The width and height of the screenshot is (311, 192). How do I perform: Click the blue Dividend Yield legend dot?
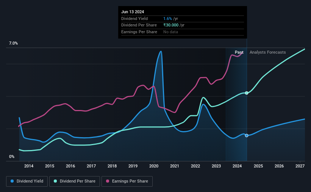(x=12, y=181)
